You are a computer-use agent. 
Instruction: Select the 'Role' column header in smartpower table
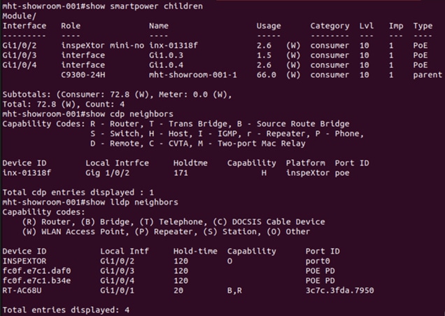[71, 26]
